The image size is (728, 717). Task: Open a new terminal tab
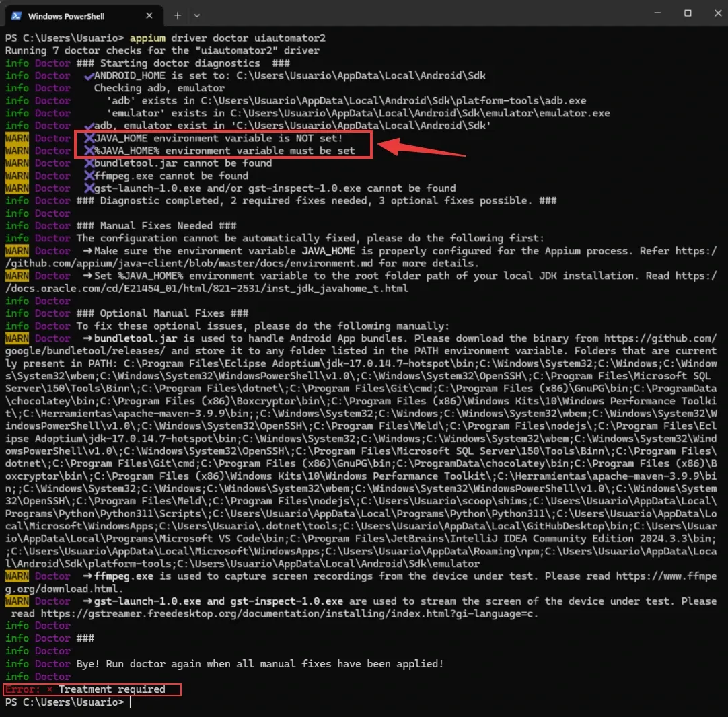pyautogui.click(x=178, y=15)
